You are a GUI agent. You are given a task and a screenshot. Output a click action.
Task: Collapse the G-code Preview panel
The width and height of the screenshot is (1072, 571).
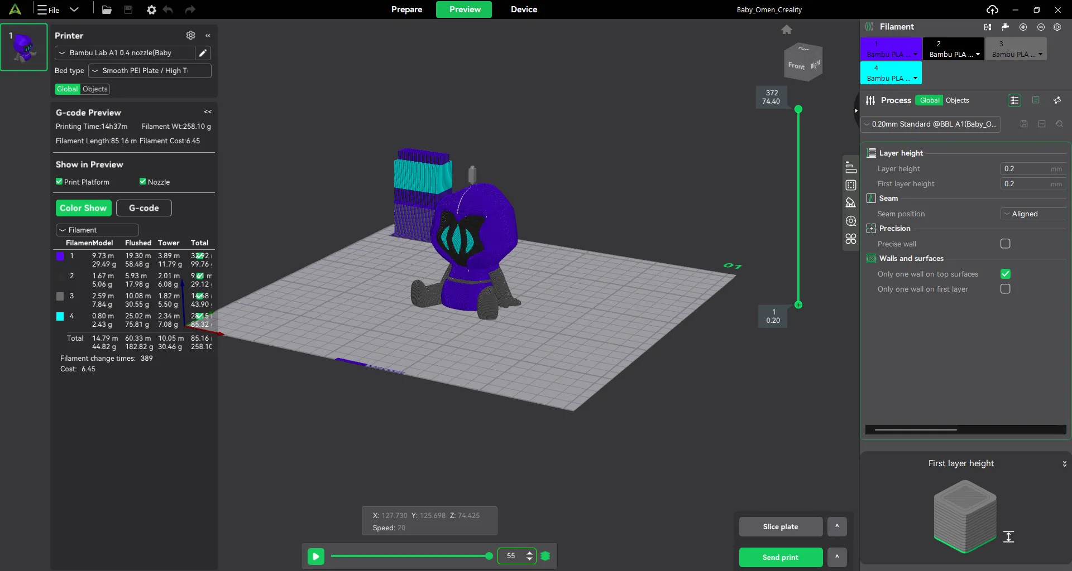[x=208, y=112]
